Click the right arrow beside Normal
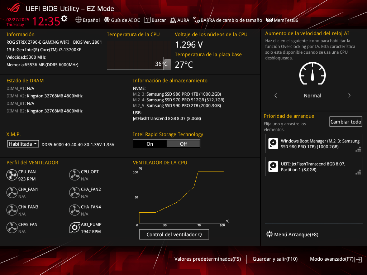Image resolution: width=367 pixels, height=275 pixels. pos(349,95)
